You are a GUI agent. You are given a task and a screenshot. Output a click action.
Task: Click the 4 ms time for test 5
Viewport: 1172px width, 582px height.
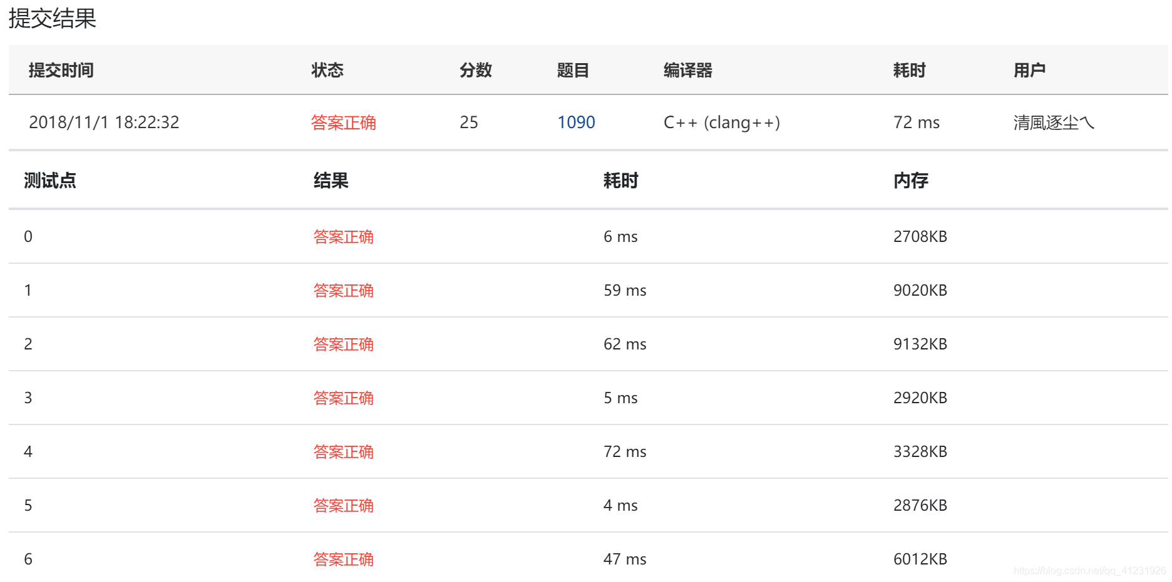[620, 506]
